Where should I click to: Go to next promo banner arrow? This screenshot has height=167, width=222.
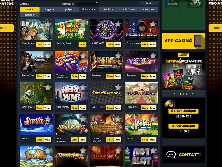pos(192,93)
